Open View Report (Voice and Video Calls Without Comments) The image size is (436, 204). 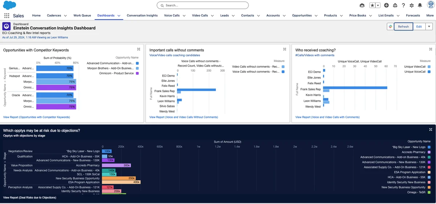click(183, 117)
